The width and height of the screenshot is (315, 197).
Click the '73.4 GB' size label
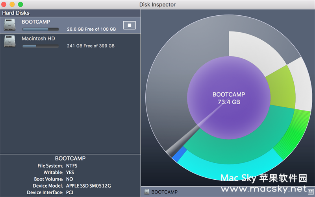click(229, 102)
